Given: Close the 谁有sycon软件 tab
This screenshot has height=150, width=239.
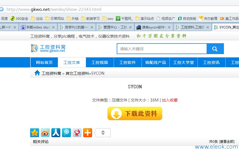Looking at the screenshot, I should coord(169,27).
